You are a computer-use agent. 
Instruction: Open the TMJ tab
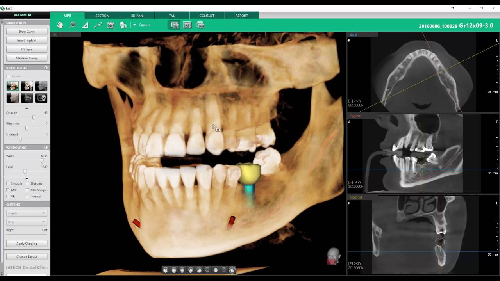pos(172,16)
